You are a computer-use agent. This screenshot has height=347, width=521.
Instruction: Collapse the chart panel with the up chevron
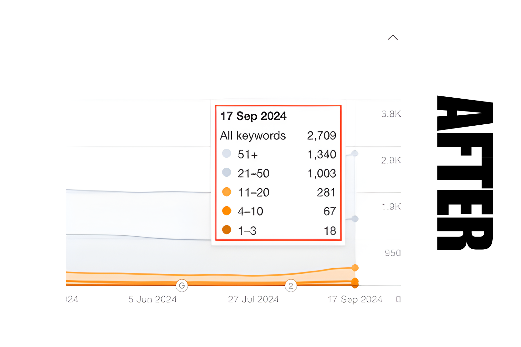pos(393,38)
